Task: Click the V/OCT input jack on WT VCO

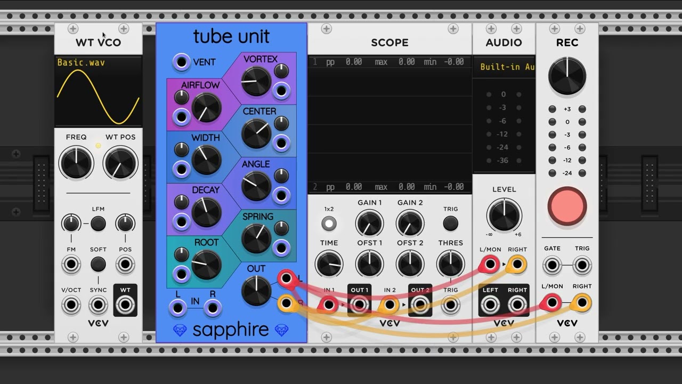Action: point(71,305)
